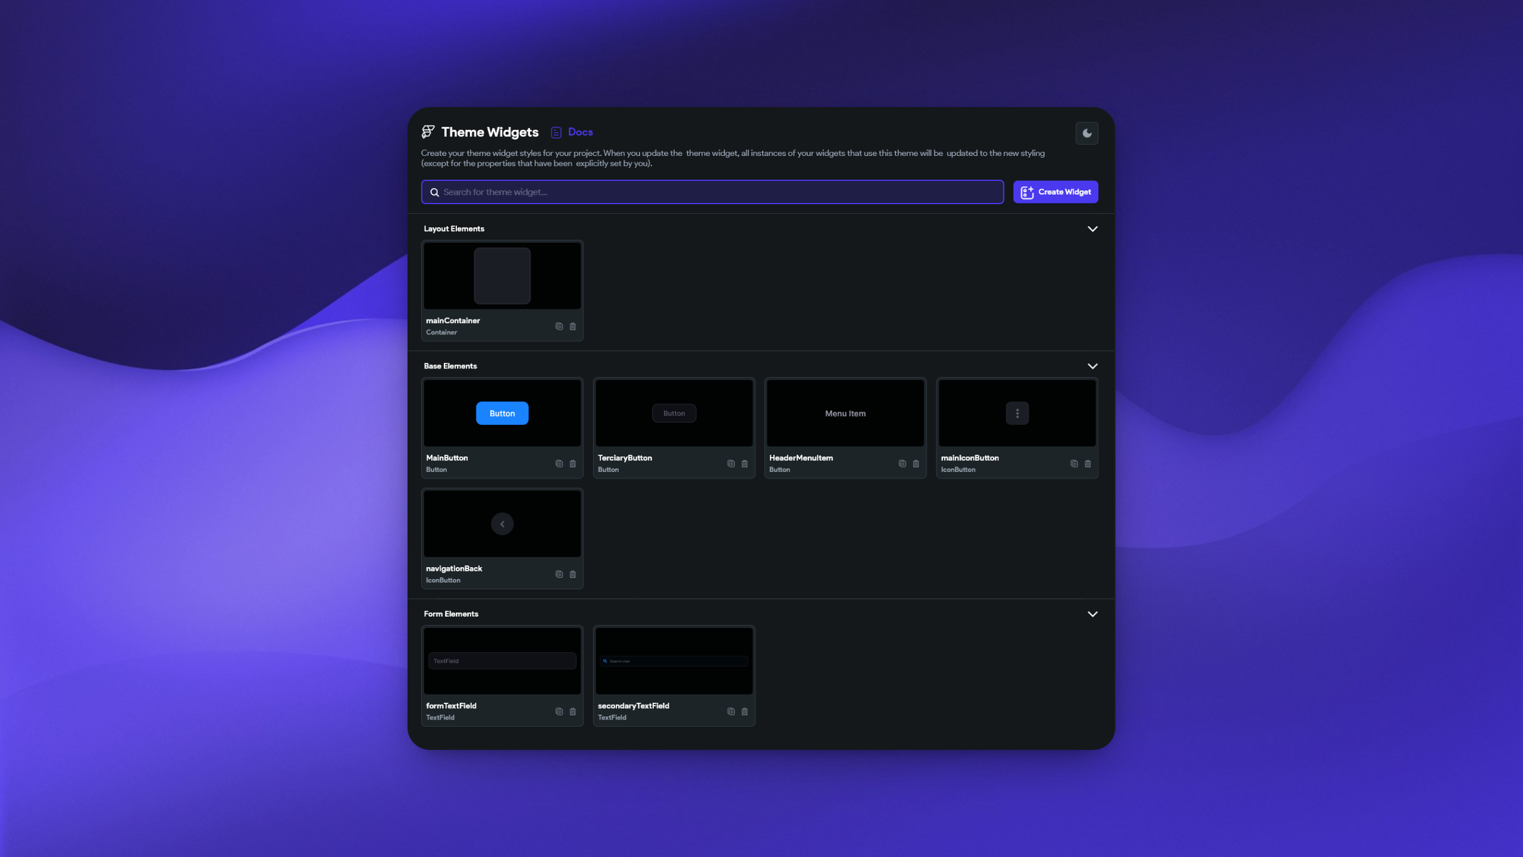Screen dimensions: 1523x857
Task: Open the HeaderMenuItem Menu Item preview
Action: tap(845, 413)
